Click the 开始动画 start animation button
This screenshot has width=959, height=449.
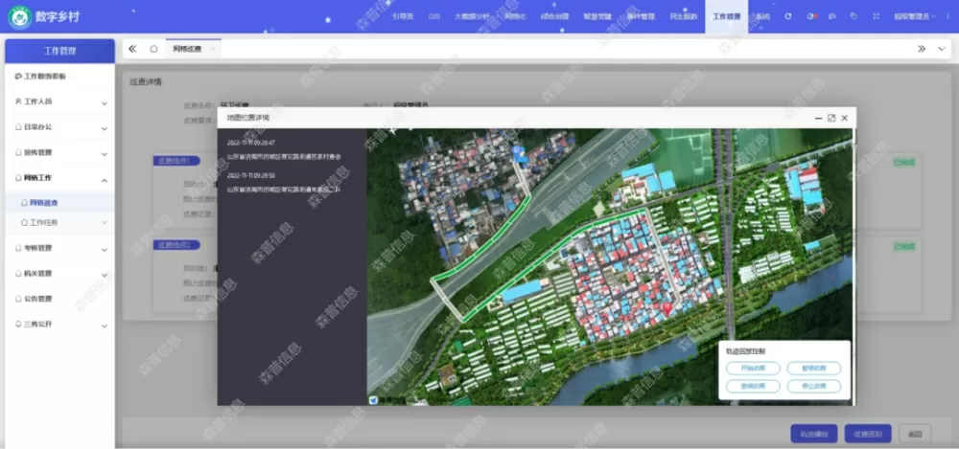(753, 368)
